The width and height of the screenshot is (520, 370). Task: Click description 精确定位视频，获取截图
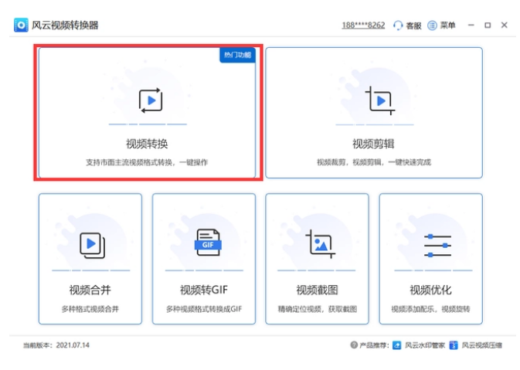(317, 309)
